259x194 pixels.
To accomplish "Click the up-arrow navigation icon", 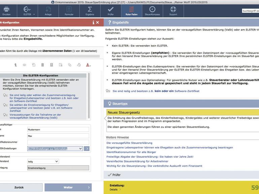I will coord(15,65).
